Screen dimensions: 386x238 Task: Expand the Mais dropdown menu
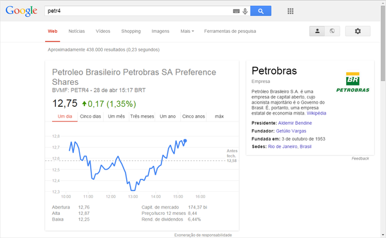pos(187,32)
